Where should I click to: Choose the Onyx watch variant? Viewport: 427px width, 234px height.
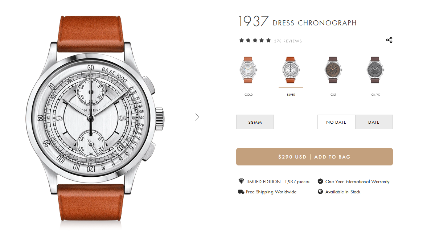(375, 70)
